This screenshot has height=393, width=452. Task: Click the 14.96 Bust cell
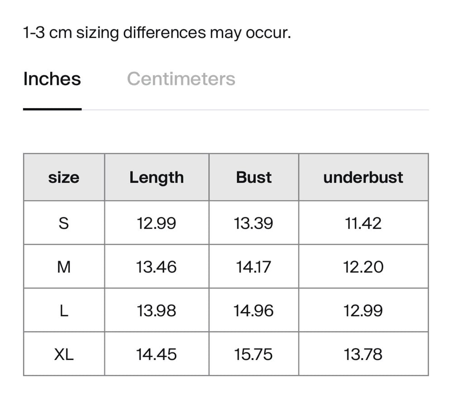pos(254,311)
